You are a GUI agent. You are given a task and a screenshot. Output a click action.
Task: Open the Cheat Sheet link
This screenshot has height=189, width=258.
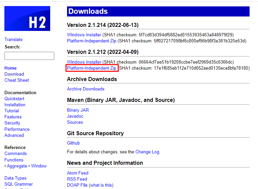pyautogui.click(x=17, y=80)
